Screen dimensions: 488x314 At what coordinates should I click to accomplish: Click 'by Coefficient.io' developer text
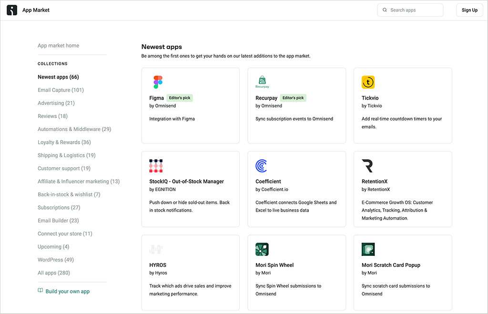tap(272, 190)
